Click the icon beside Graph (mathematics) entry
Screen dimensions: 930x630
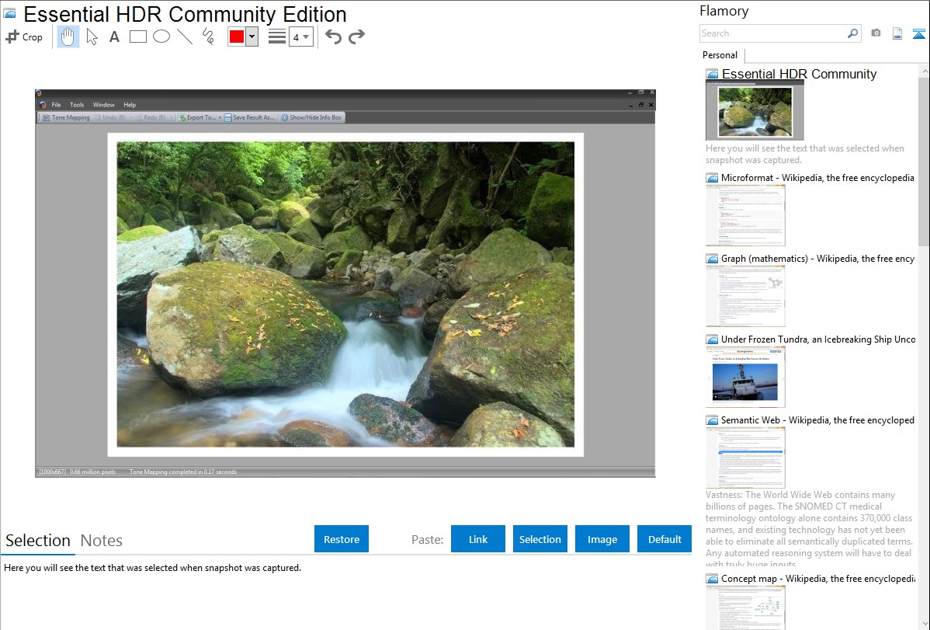712,259
